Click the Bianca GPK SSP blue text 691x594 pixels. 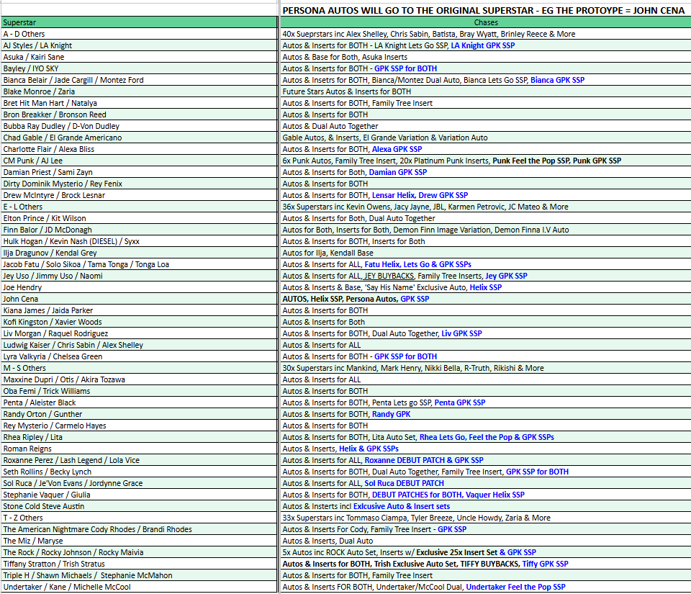coord(557,80)
